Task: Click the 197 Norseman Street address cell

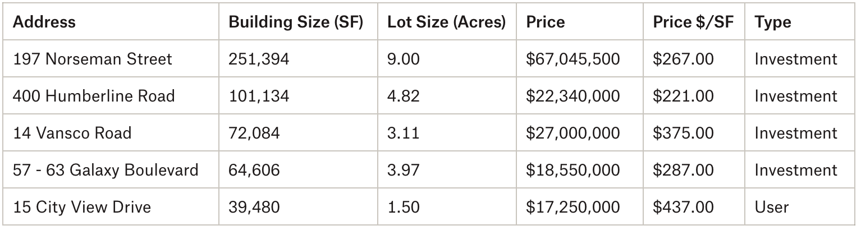Action: click(x=92, y=59)
